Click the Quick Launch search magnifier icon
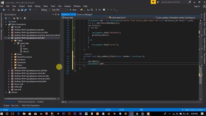The height and width of the screenshot is (116, 206). pyautogui.click(x=190, y=2)
